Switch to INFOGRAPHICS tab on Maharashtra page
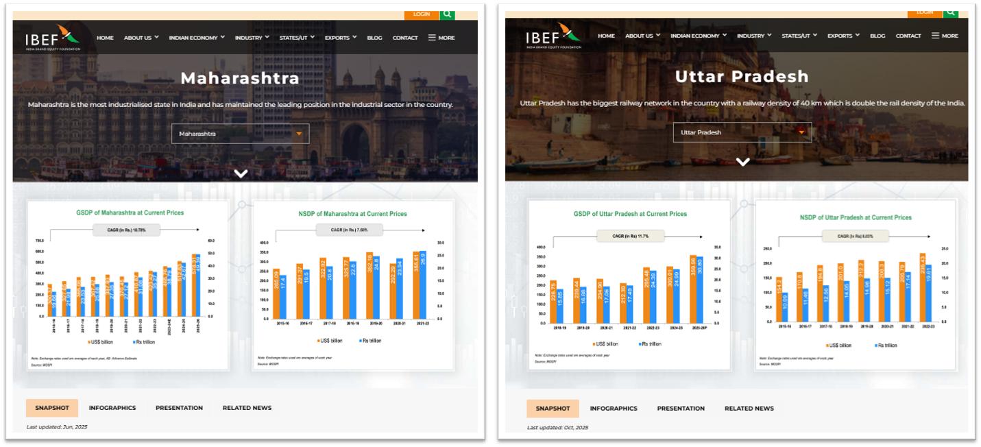 point(112,408)
